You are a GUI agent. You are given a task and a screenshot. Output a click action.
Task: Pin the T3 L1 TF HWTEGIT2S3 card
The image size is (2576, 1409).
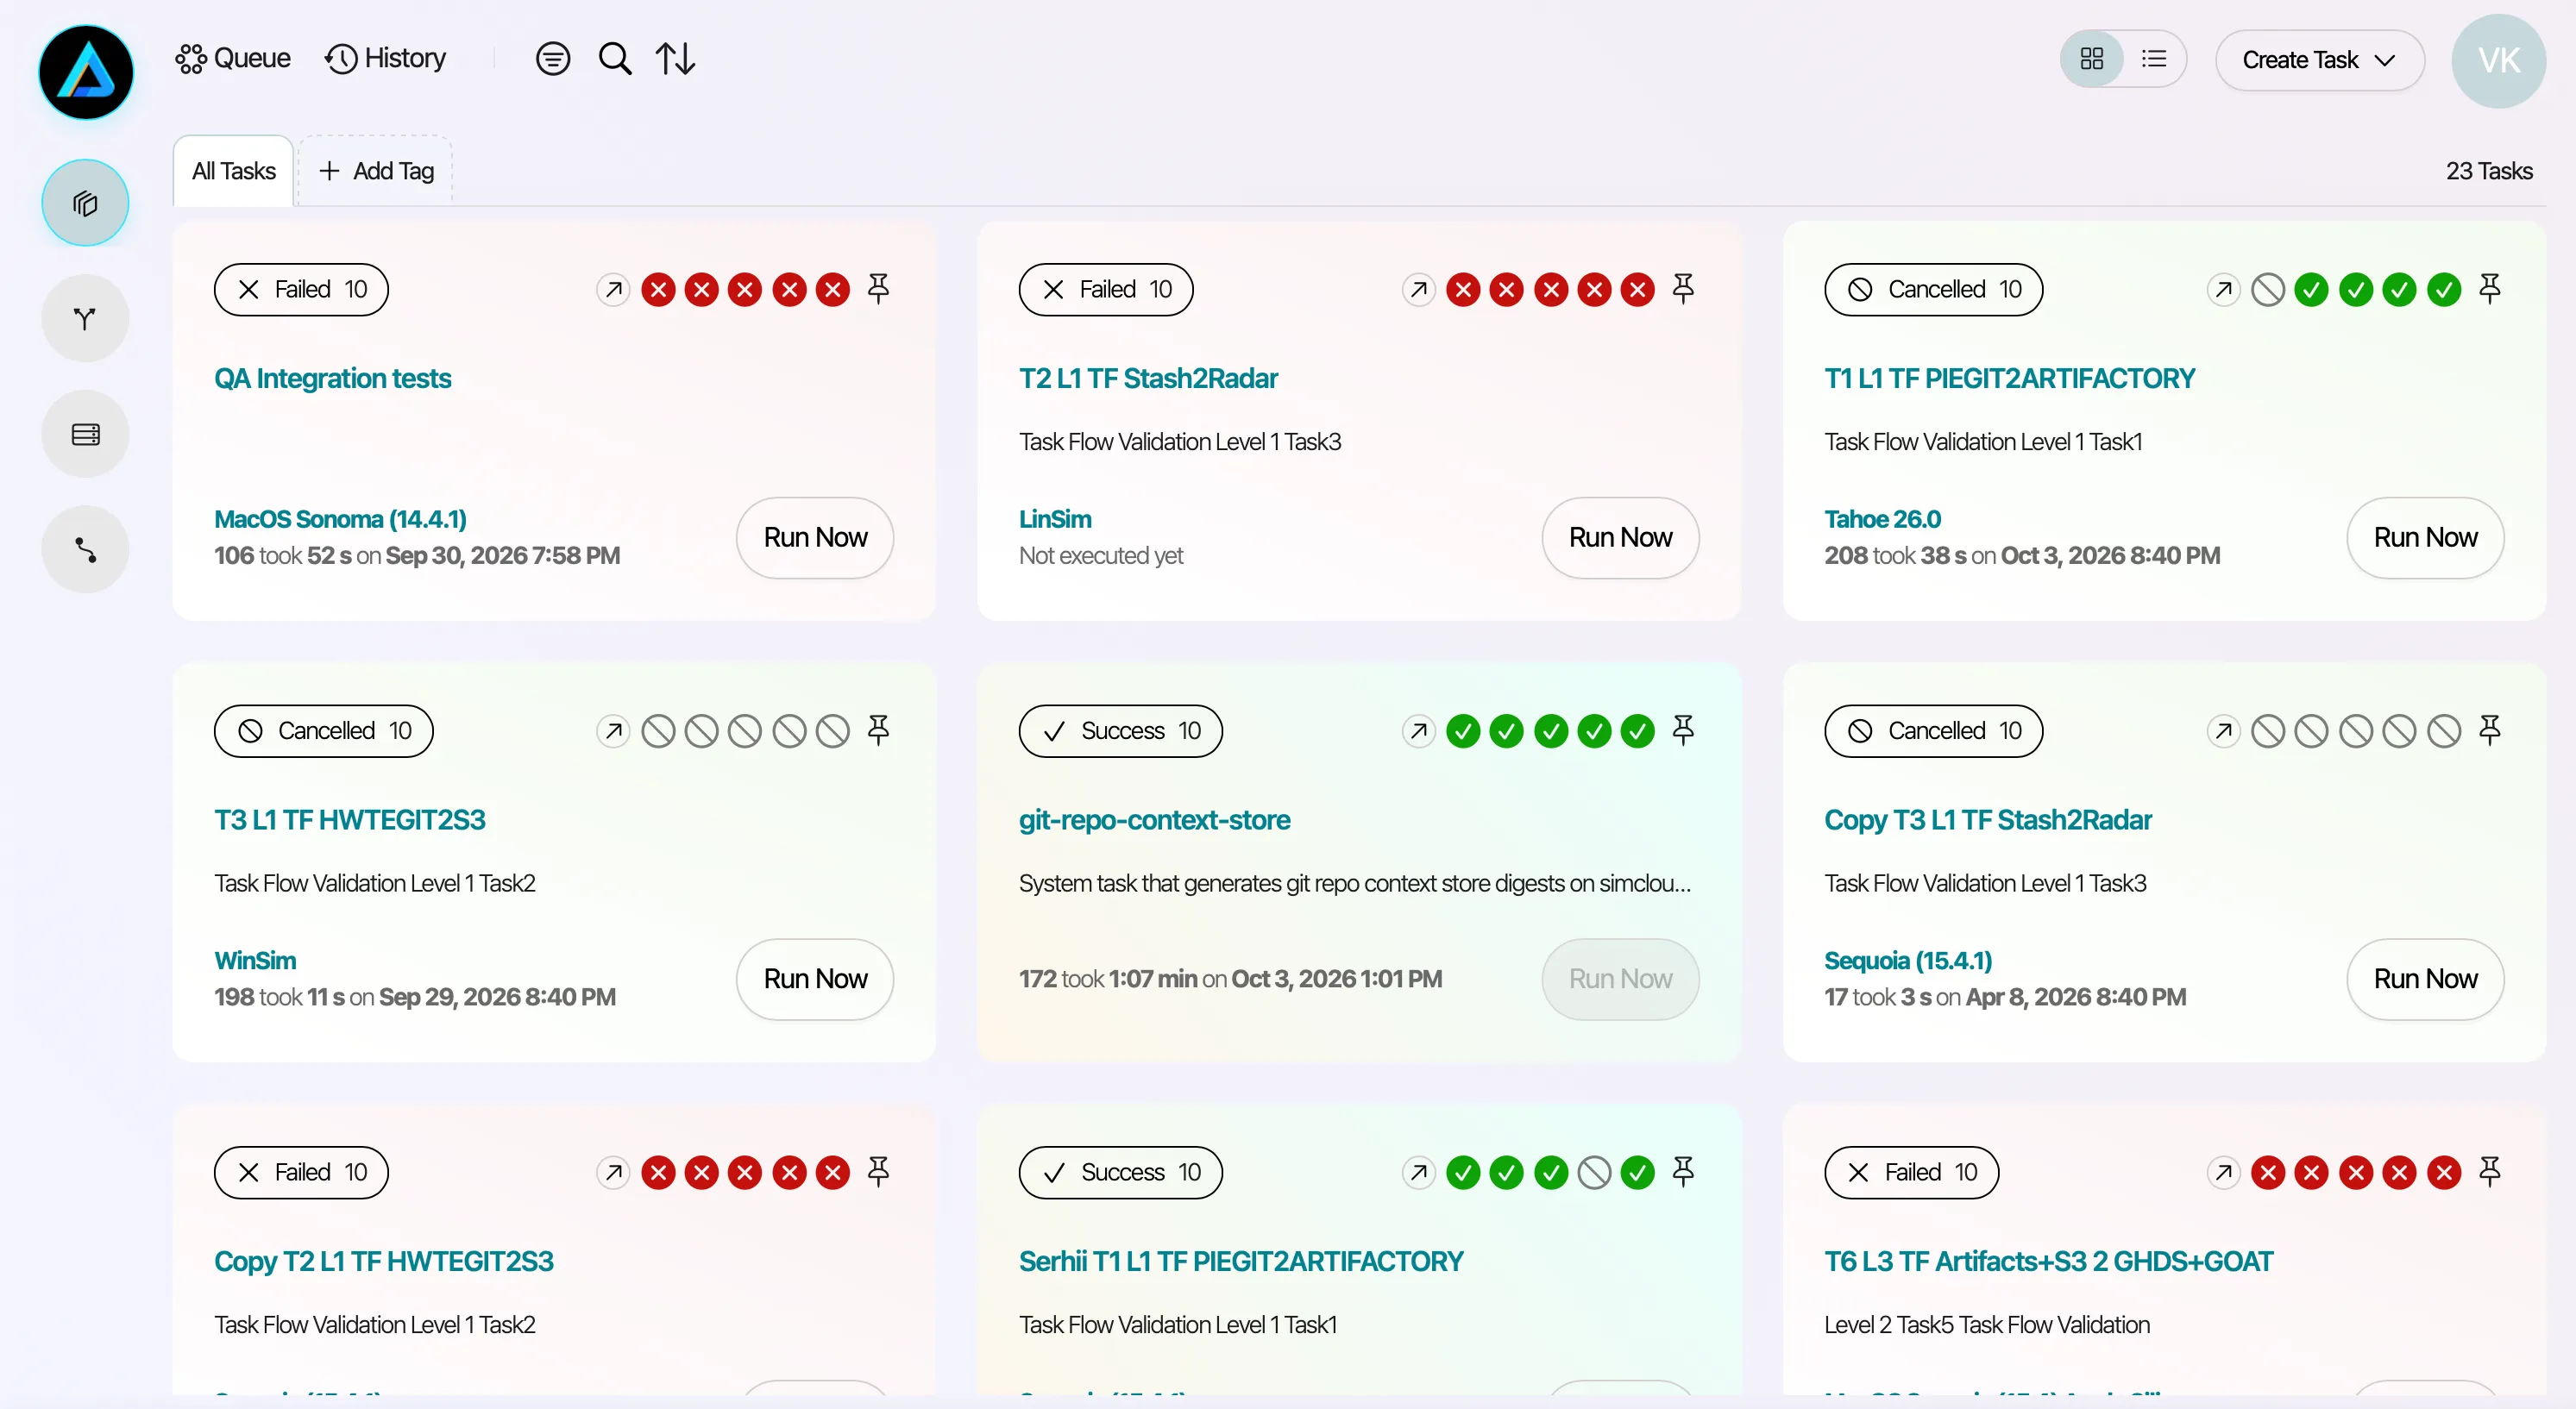[878, 731]
